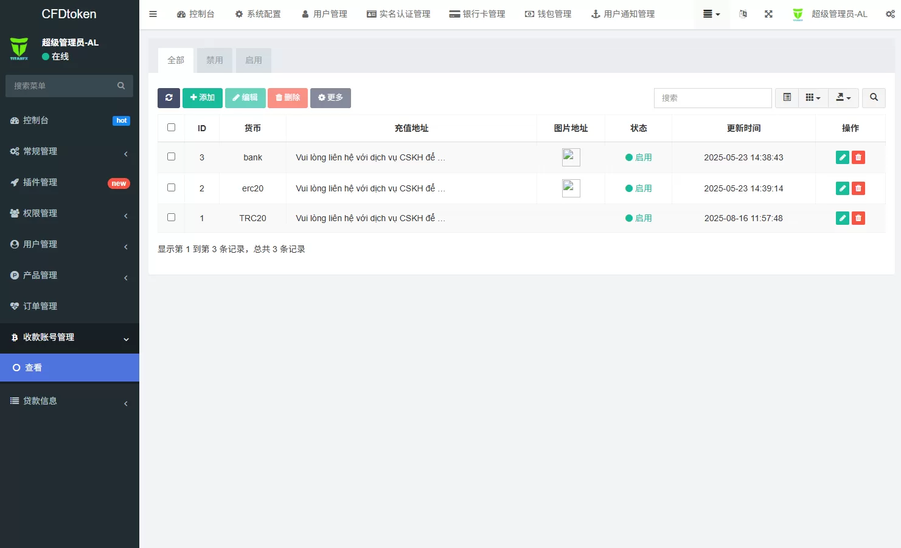Click the edit pencil icon for the TRC20 row
901x548 pixels.
[842, 217]
